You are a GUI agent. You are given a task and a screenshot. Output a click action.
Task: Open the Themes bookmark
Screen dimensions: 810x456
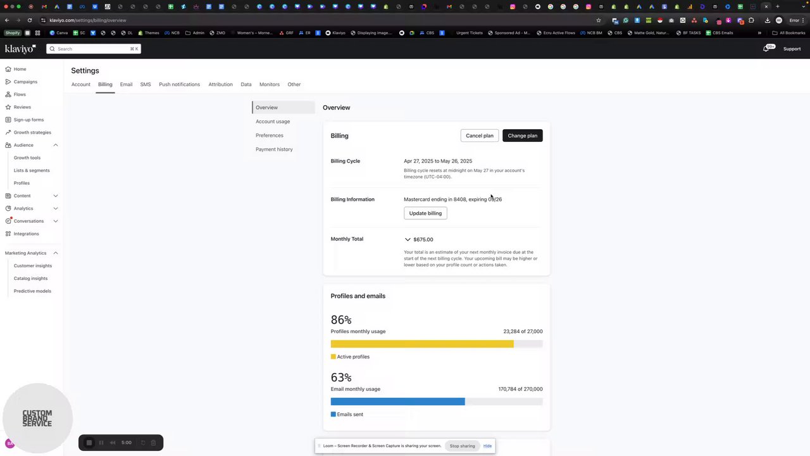tap(149, 33)
